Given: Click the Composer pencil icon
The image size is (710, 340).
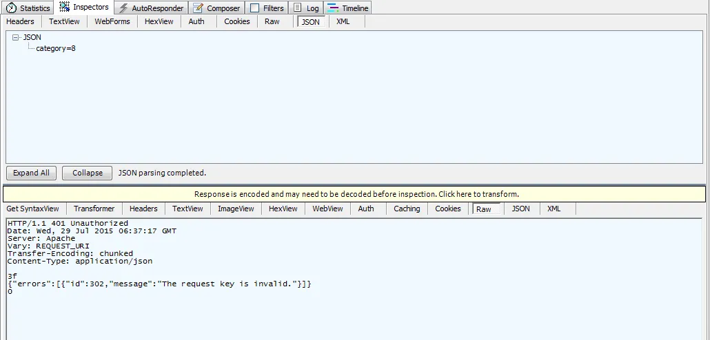Looking at the screenshot, I should coord(198,8).
